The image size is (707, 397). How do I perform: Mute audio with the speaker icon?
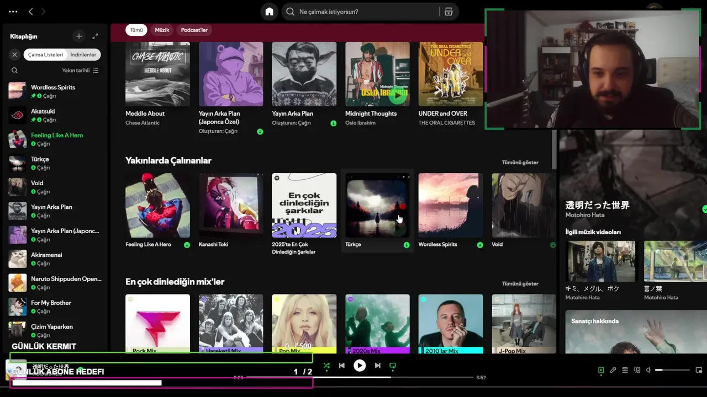(x=648, y=370)
